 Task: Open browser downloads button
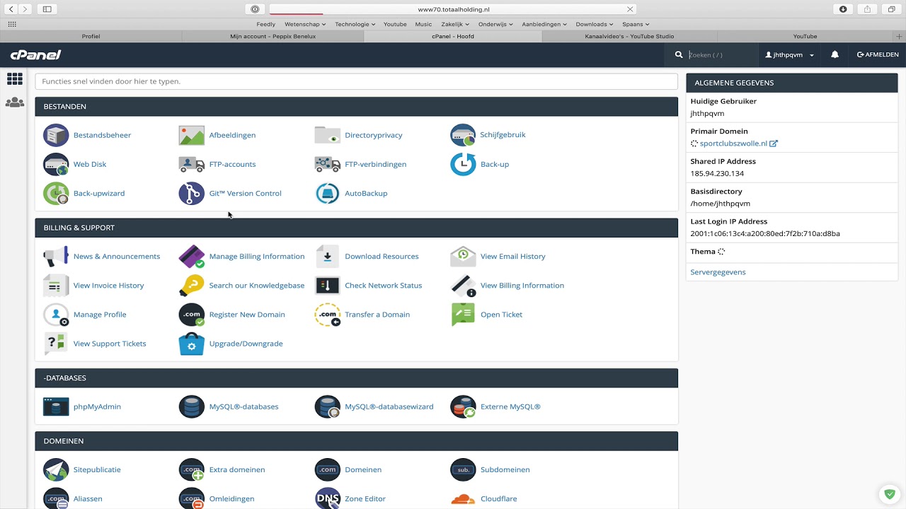843,9
